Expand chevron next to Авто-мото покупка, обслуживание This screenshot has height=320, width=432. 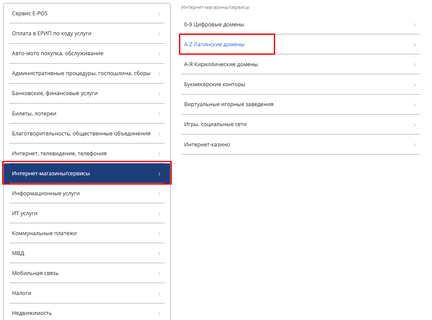159,54
